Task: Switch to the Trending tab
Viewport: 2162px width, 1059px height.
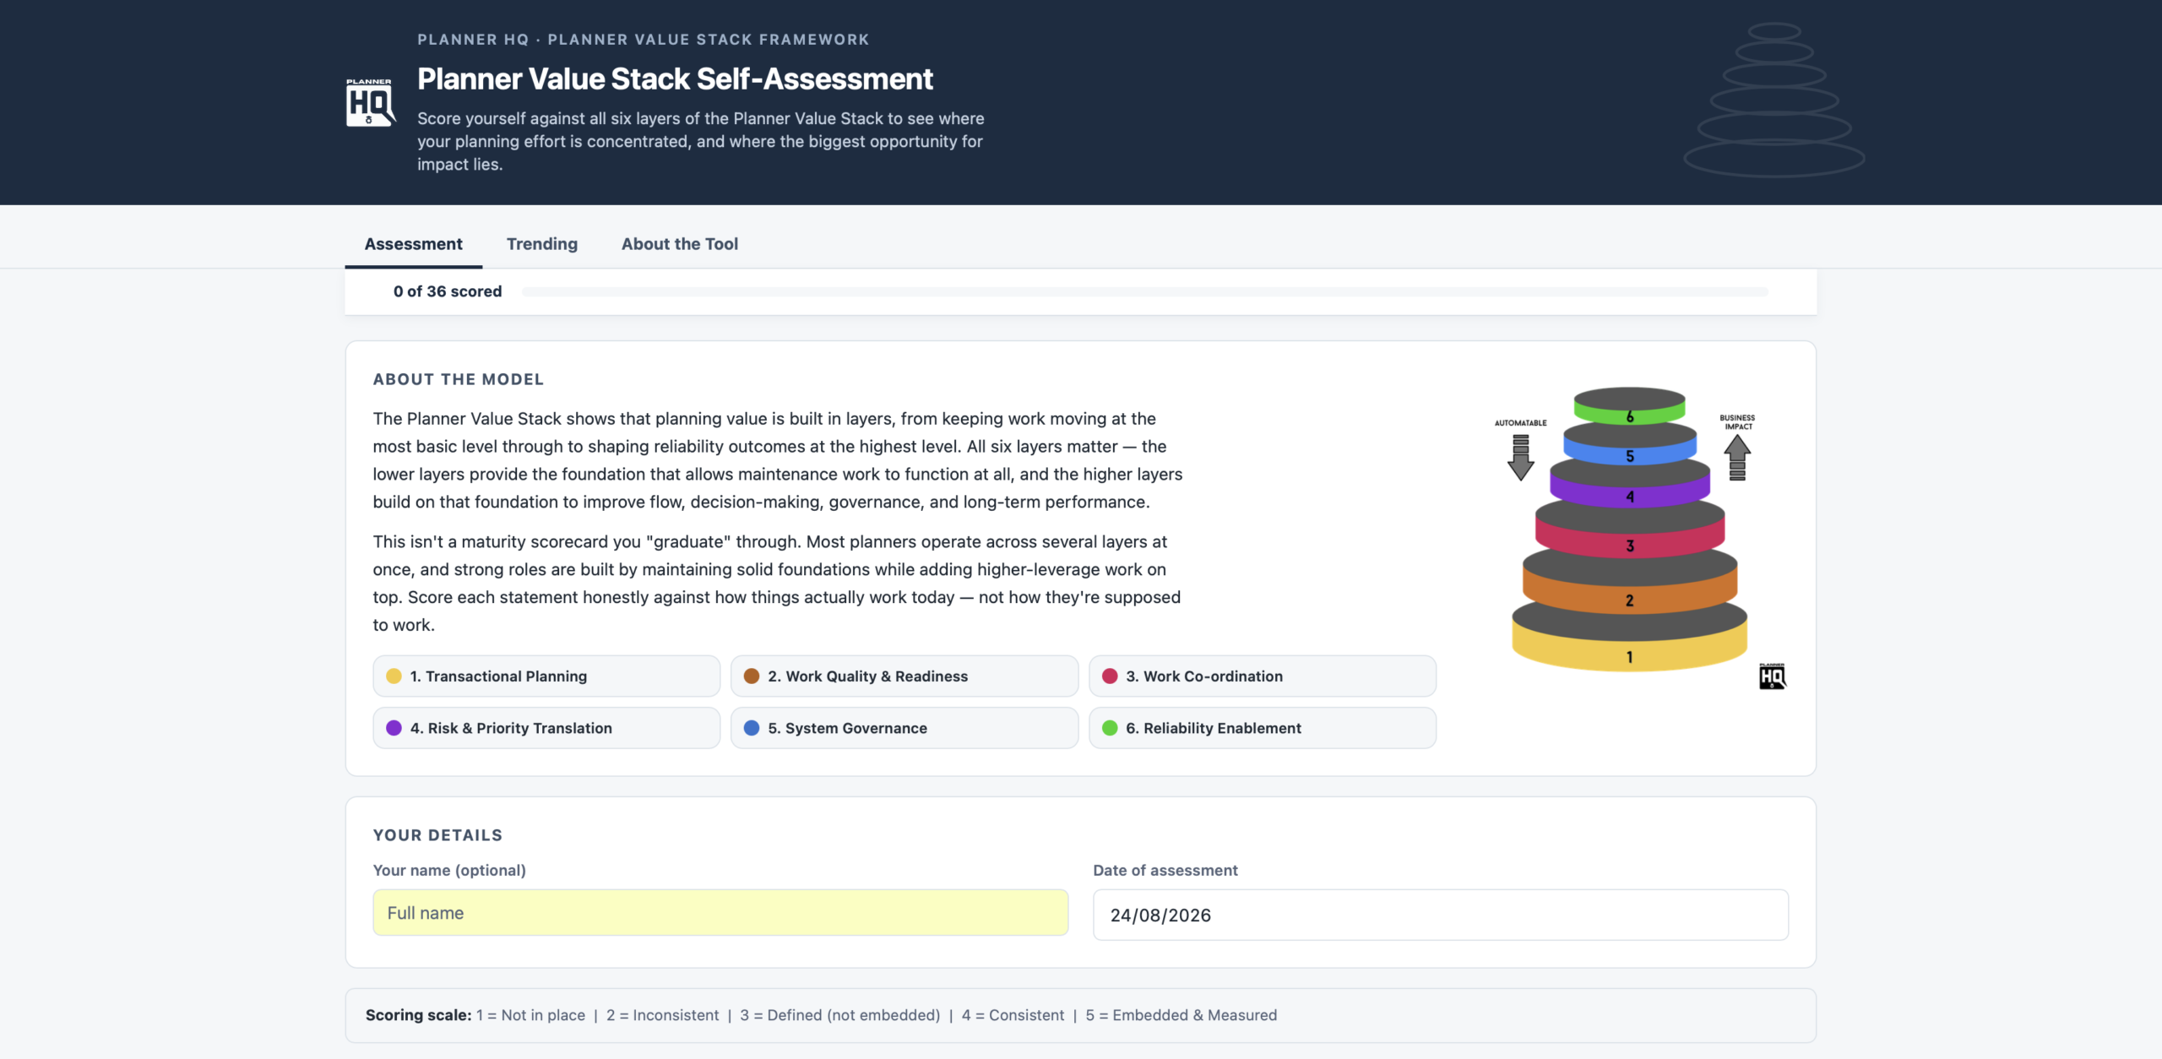Action: tap(542, 244)
